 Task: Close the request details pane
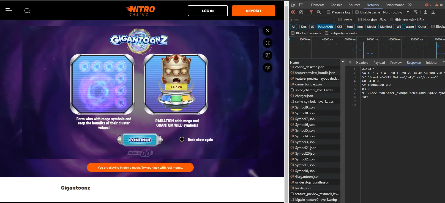click(350, 63)
